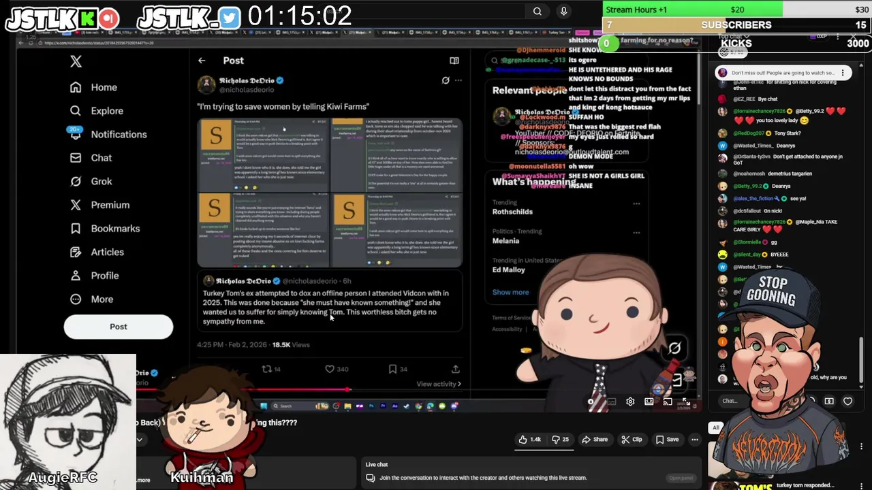This screenshot has width=872, height=490.
Task: Click the Super Chat dollar icon
Action: pos(829,402)
